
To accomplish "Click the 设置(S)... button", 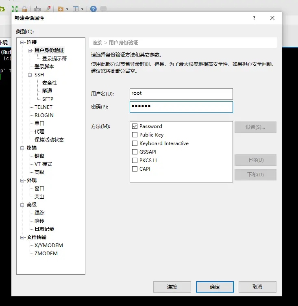I will [255, 127].
